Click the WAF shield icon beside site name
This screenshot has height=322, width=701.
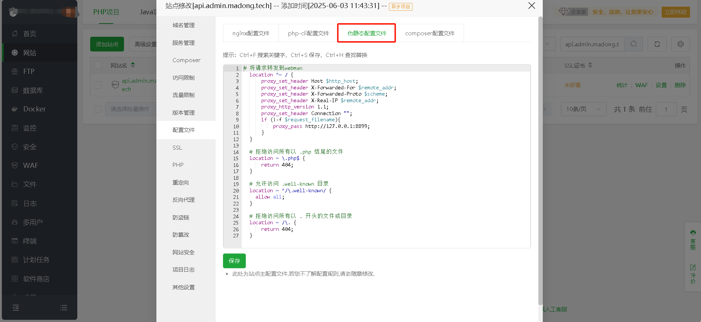115,85
